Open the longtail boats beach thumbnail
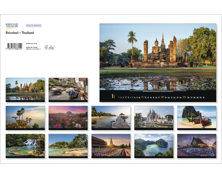The width and height of the screenshot is (222, 178). click(197, 117)
